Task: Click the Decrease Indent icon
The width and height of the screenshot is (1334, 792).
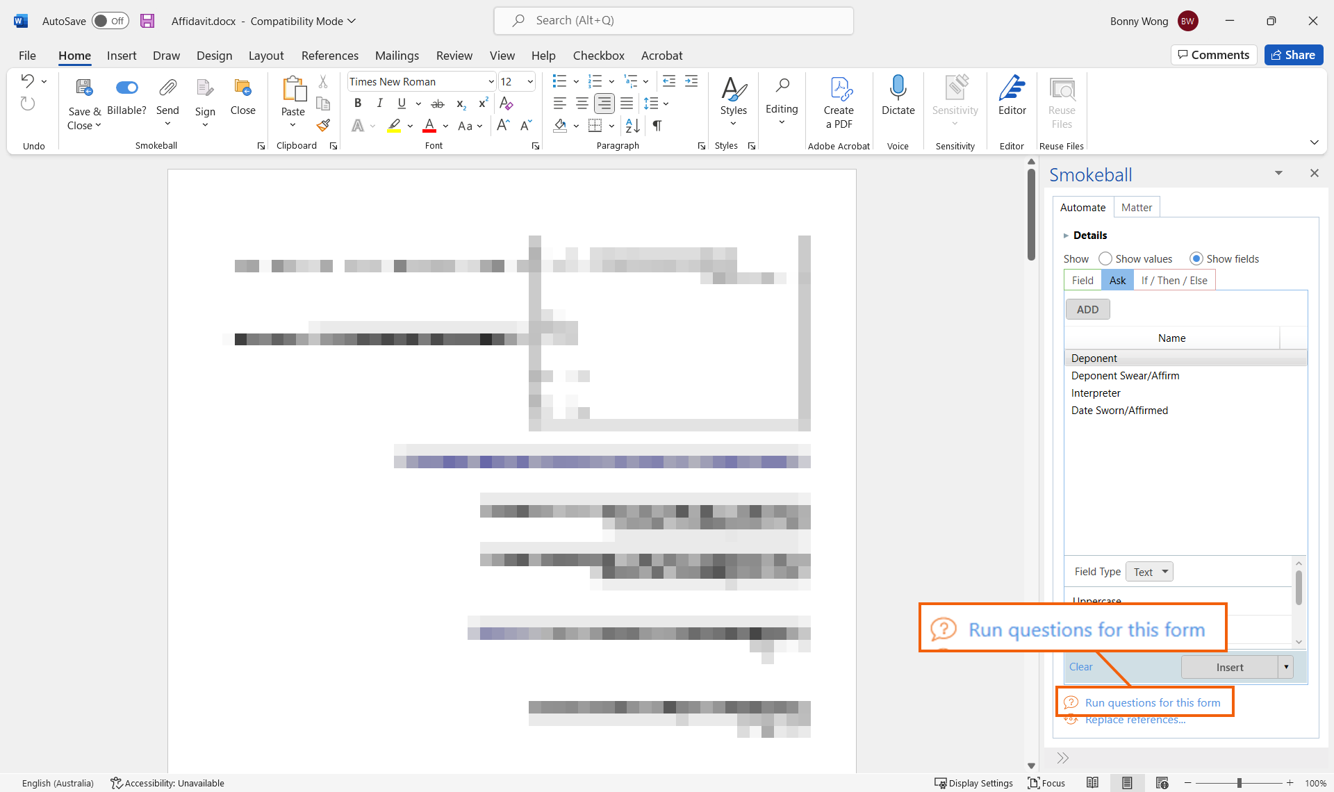Action: click(x=669, y=81)
